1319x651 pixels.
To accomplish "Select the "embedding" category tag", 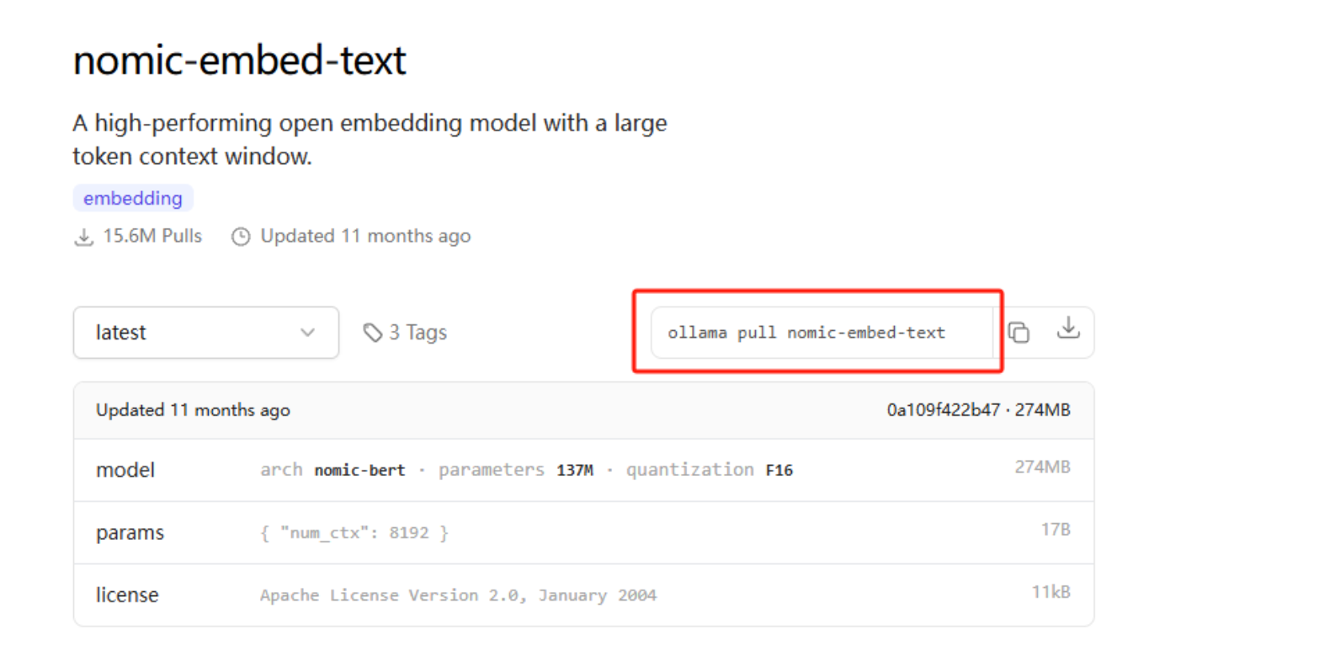I will coord(133,199).
